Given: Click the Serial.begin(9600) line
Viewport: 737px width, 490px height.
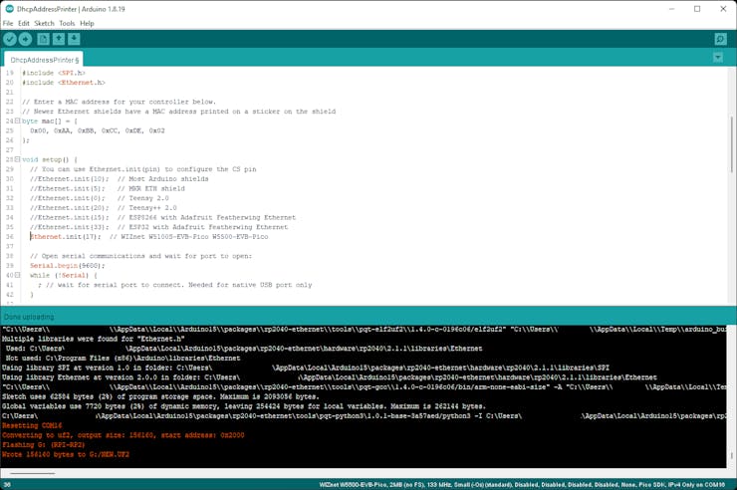Looking at the screenshot, I should pyautogui.click(x=67, y=266).
